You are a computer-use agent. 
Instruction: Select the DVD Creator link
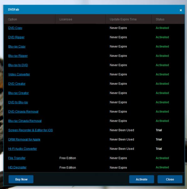[17, 84]
